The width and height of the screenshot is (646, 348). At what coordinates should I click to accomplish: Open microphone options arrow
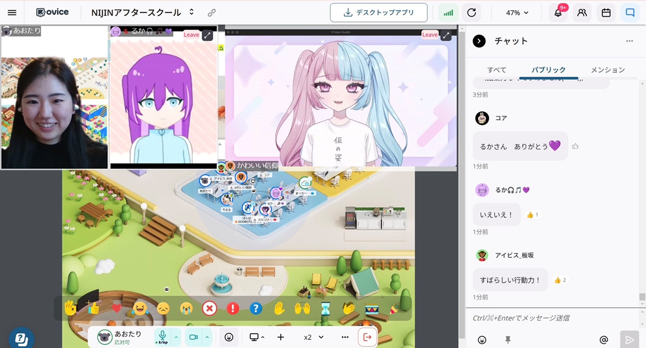[x=176, y=337]
